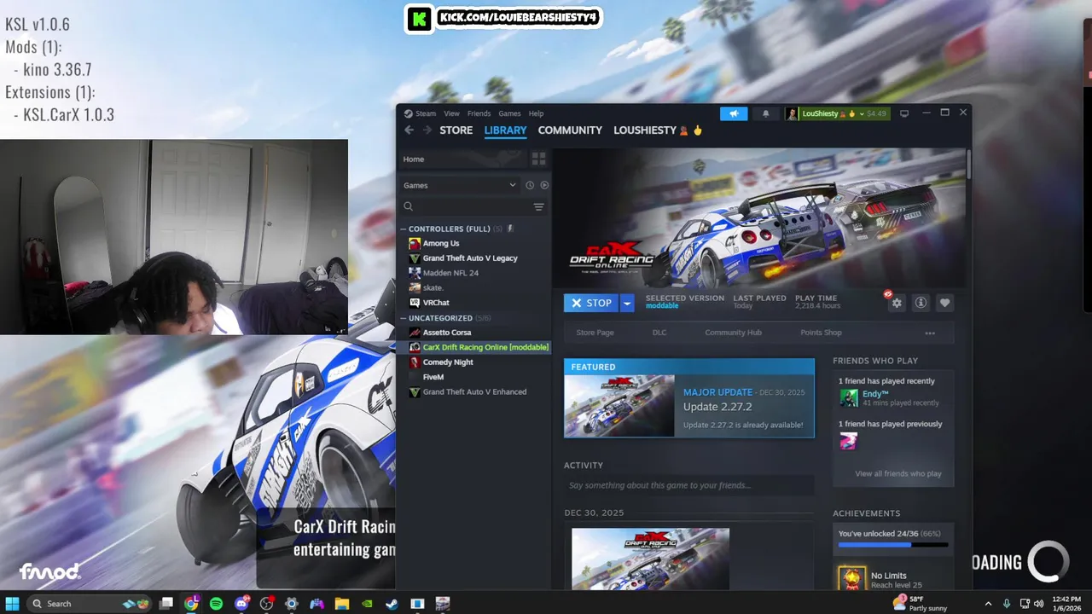Switch to the STORE tab
Image resolution: width=1092 pixels, height=614 pixels.
(x=456, y=130)
